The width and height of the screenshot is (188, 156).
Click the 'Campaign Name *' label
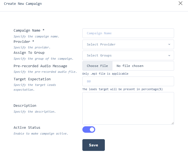[29, 31]
